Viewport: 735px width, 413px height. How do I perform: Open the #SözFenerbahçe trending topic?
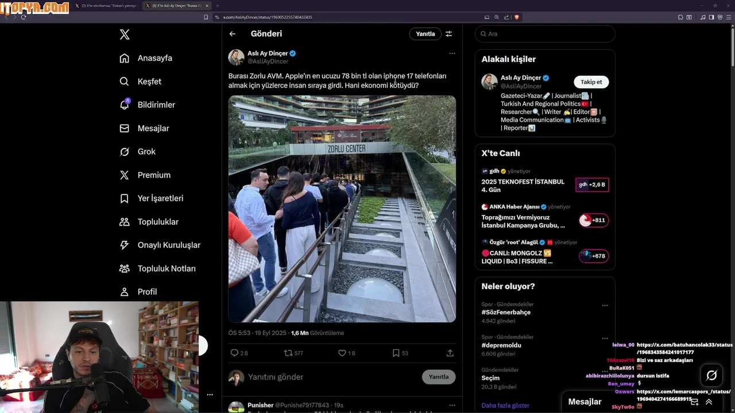point(506,313)
